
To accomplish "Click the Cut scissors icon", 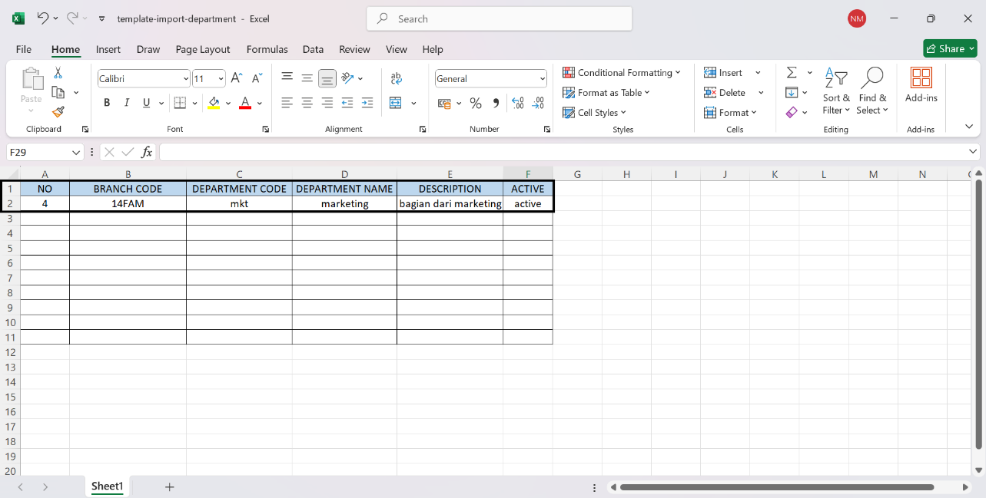I will pos(58,73).
